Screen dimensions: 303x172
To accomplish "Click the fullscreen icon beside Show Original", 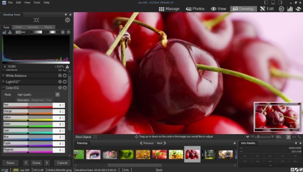I will (x=95, y=137).
